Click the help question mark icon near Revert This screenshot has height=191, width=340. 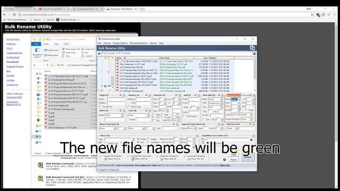pyautogui.click(x=224, y=160)
